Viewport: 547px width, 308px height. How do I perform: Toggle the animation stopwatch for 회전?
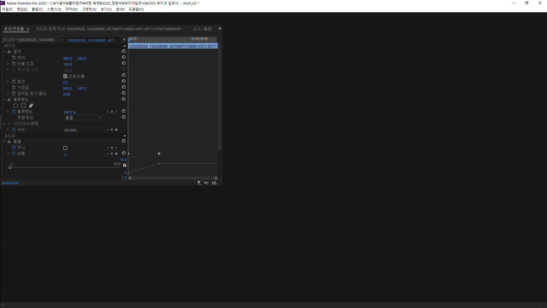click(14, 81)
